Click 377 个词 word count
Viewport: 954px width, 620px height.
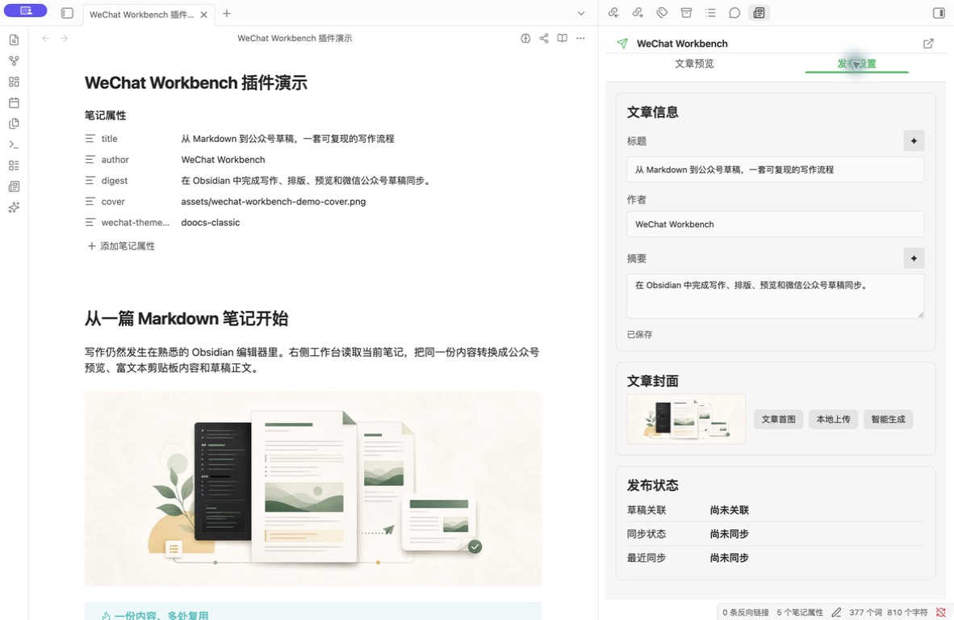pos(865,612)
